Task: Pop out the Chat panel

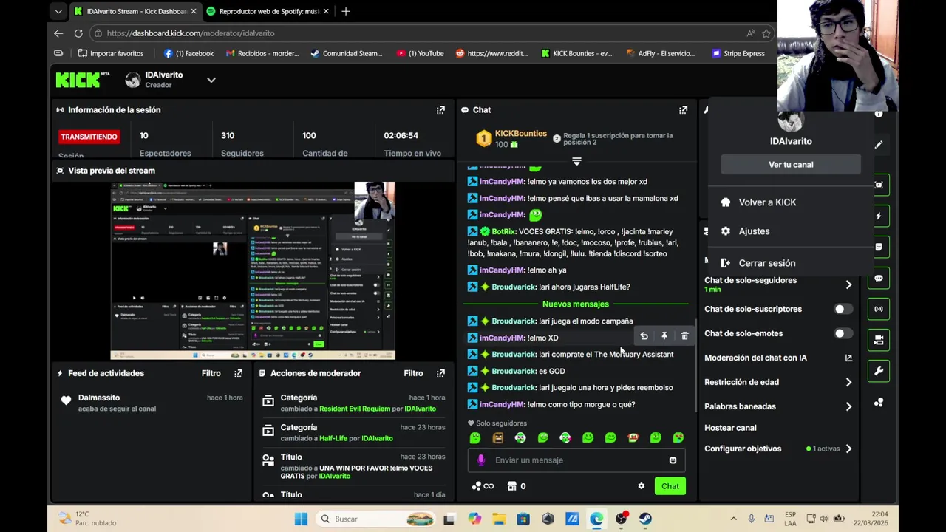Action: (683, 110)
